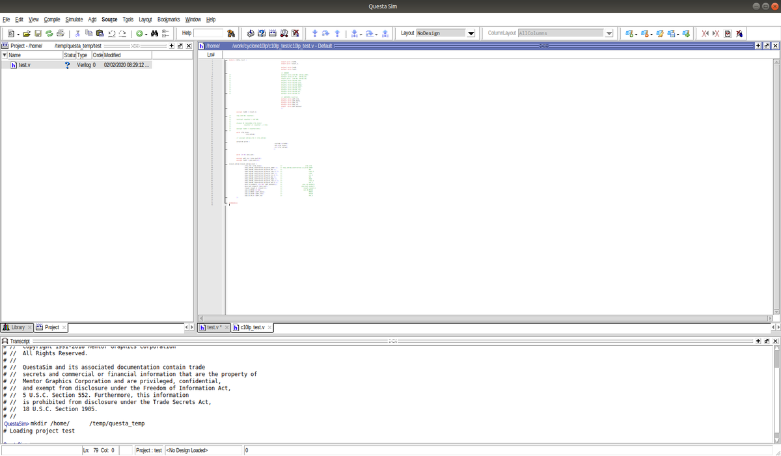Image resolution: width=781 pixels, height=456 pixels.
Task: Zoom the Transcript panel with plus icon
Action: pyautogui.click(x=758, y=341)
